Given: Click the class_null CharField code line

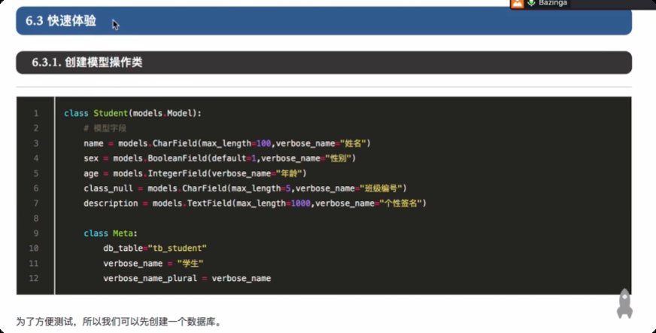Looking at the screenshot, I should click(x=245, y=188).
